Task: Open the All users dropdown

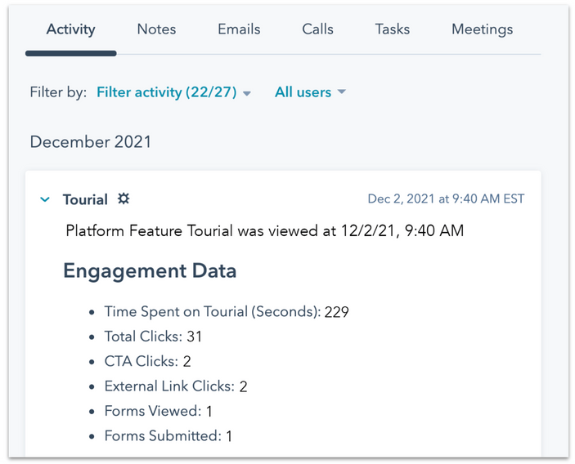Action: click(310, 92)
